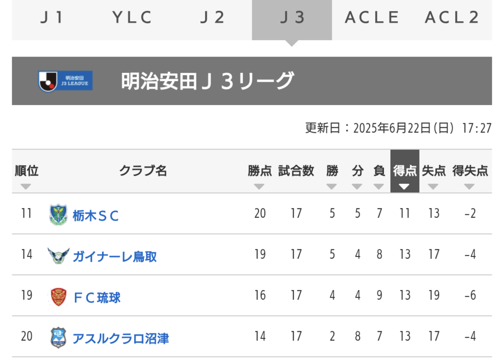Sort by 失点 column arrow

pos(433,187)
